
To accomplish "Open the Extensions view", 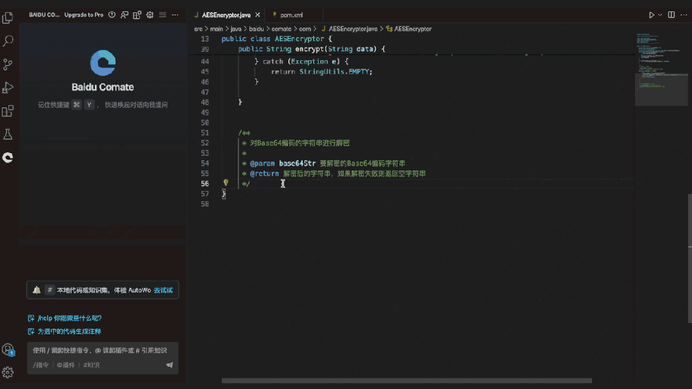I will (x=7, y=110).
